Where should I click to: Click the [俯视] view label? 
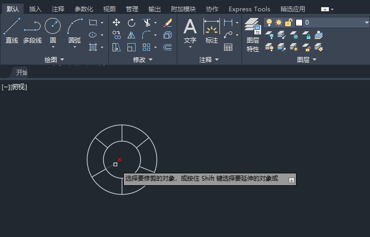(x=18, y=87)
